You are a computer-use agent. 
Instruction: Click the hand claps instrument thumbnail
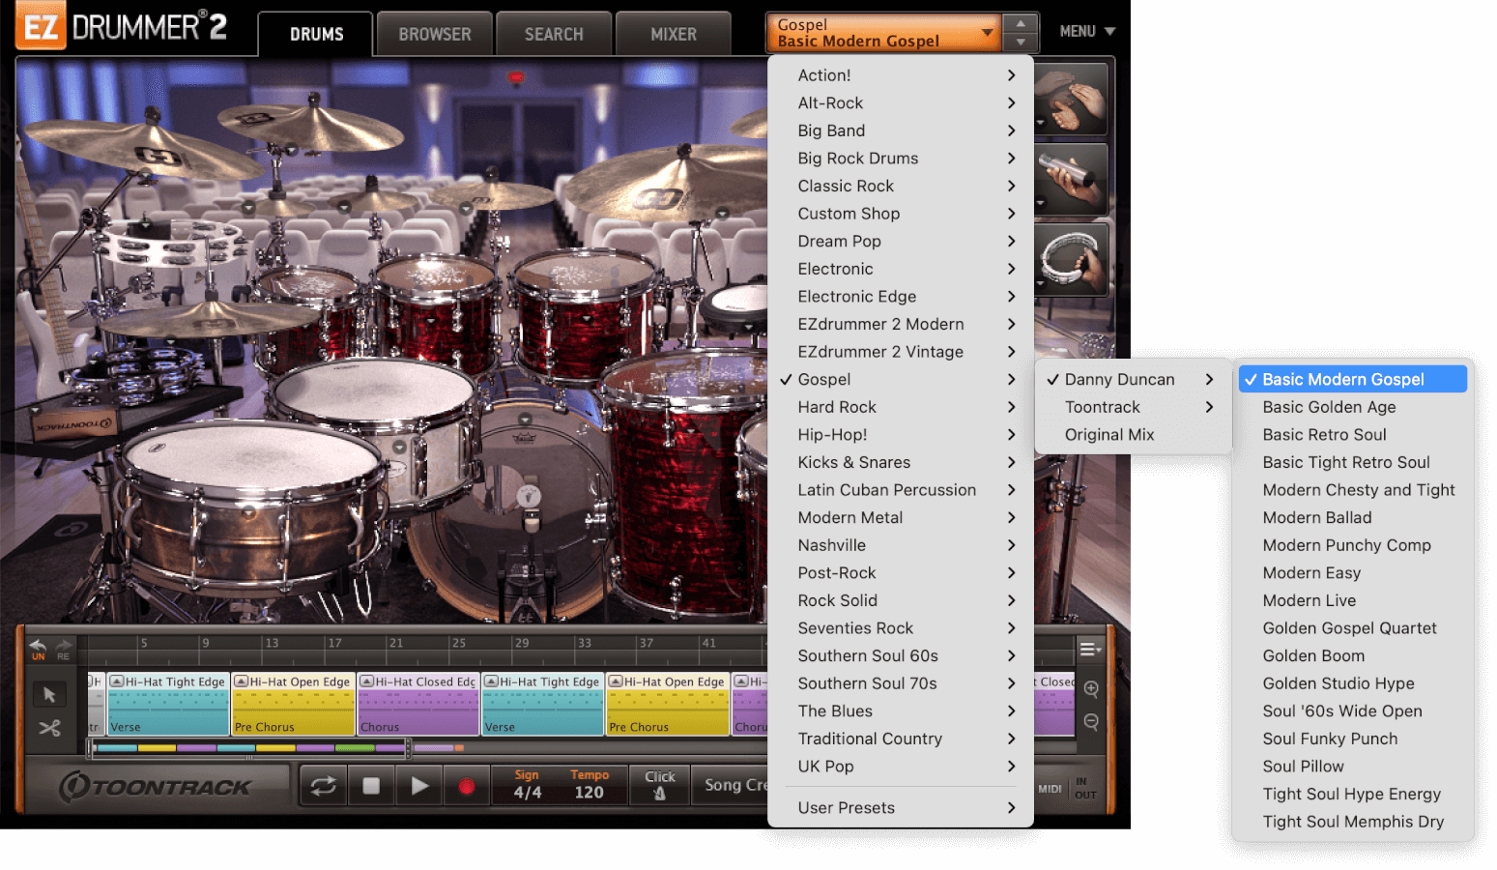click(1071, 99)
